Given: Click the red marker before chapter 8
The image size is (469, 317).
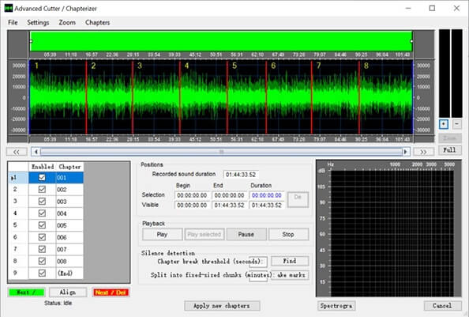Looking at the screenshot, I should (x=359, y=97).
